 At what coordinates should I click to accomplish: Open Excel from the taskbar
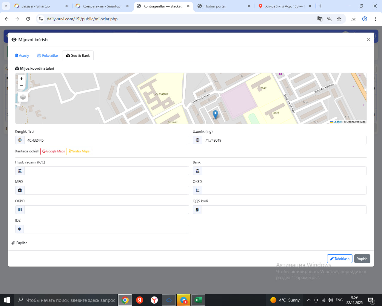pyautogui.click(x=198, y=300)
